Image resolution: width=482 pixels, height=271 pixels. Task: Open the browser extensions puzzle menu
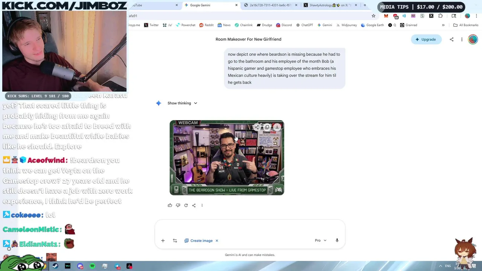[440, 16]
